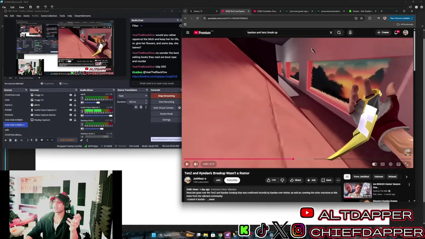Hide Video Capture Device source

pyautogui.click(x=70, y=115)
